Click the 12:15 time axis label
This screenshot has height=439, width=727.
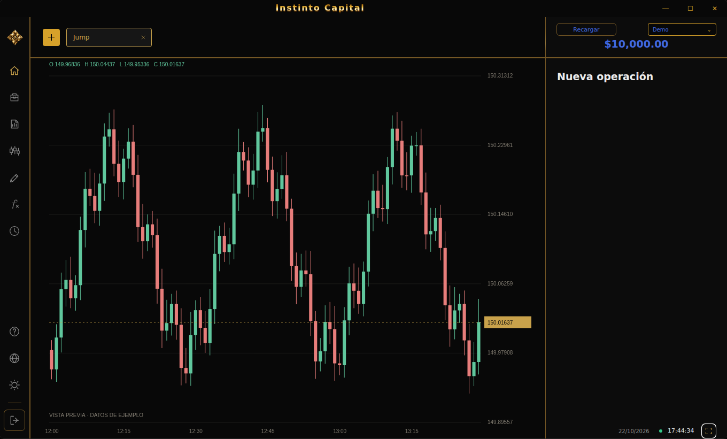(124, 431)
